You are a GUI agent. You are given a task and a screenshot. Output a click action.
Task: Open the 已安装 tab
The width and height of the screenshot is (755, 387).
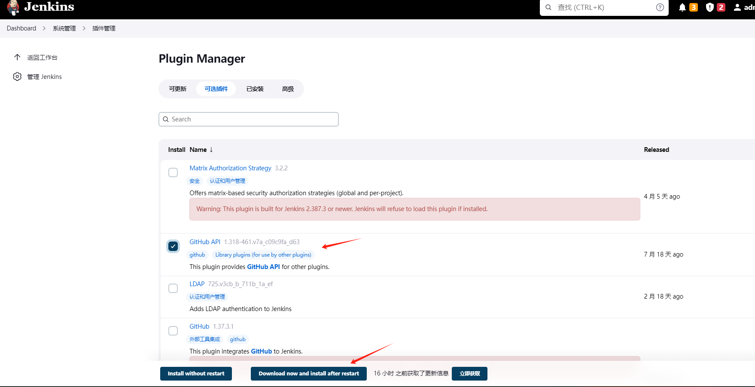pyautogui.click(x=255, y=89)
